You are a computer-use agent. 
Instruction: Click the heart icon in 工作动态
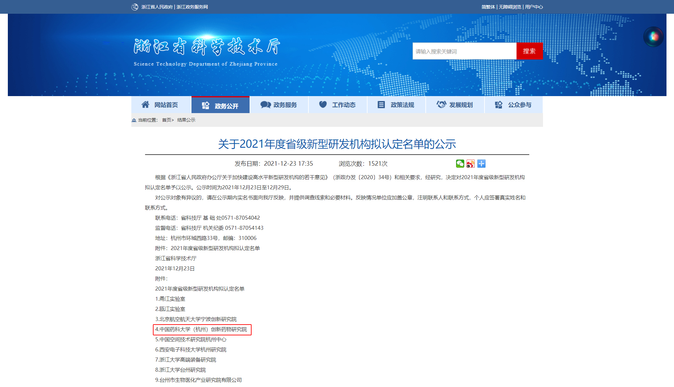click(x=323, y=104)
